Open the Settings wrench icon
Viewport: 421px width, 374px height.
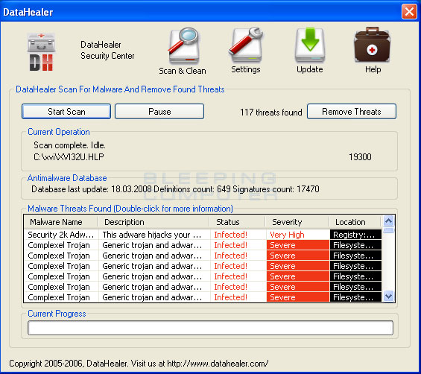[x=246, y=44]
